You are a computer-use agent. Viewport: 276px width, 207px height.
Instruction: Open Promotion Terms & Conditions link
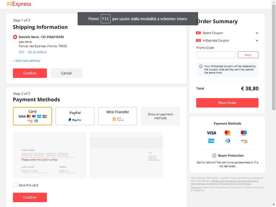pos(235,184)
